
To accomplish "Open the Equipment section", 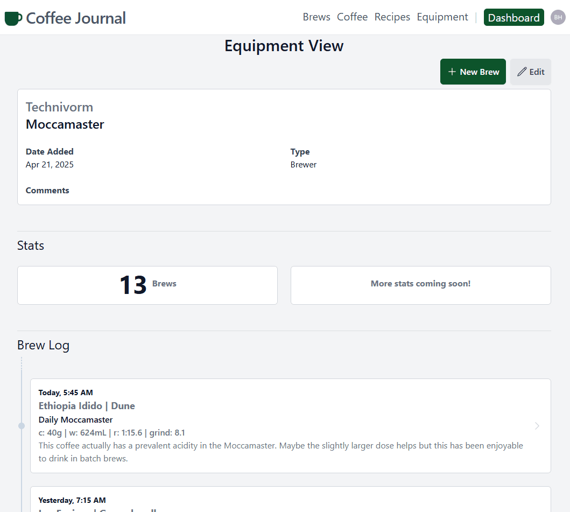I will pyautogui.click(x=442, y=17).
